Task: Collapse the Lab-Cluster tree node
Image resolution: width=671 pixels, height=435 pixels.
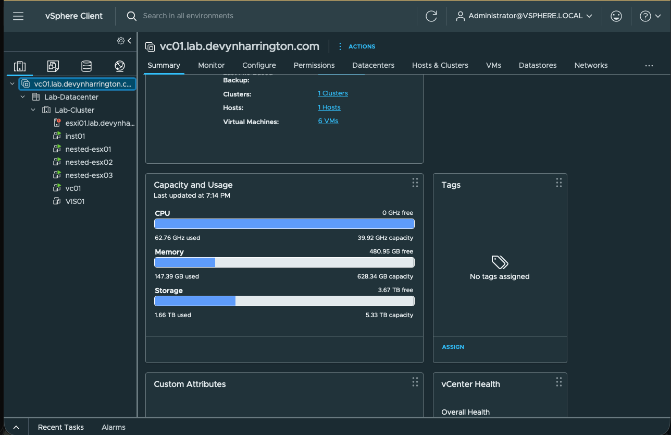Action: (33, 110)
